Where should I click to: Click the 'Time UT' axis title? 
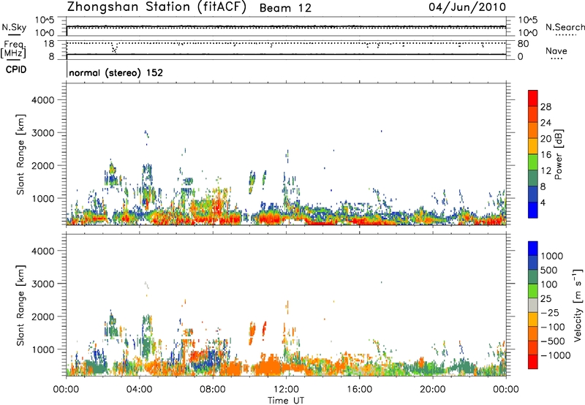coord(286,401)
